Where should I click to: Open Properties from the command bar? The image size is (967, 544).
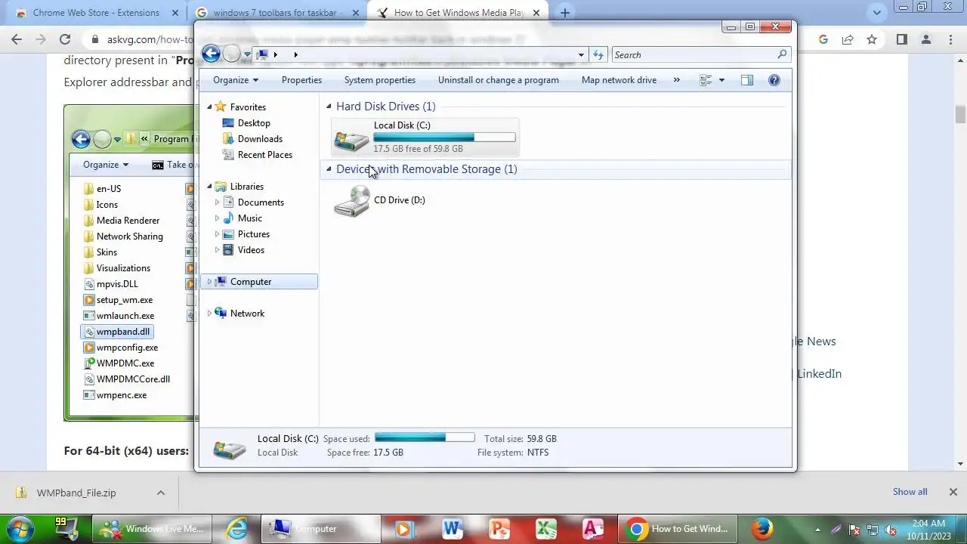(301, 80)
